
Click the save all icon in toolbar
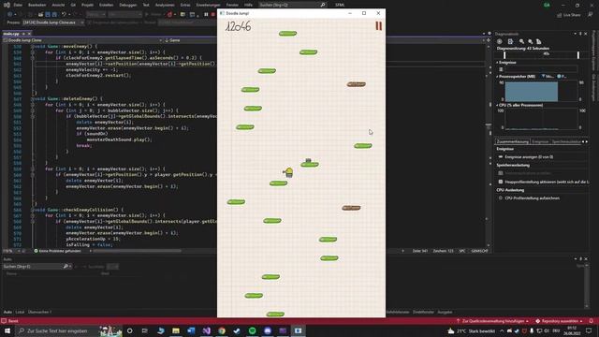54,15
